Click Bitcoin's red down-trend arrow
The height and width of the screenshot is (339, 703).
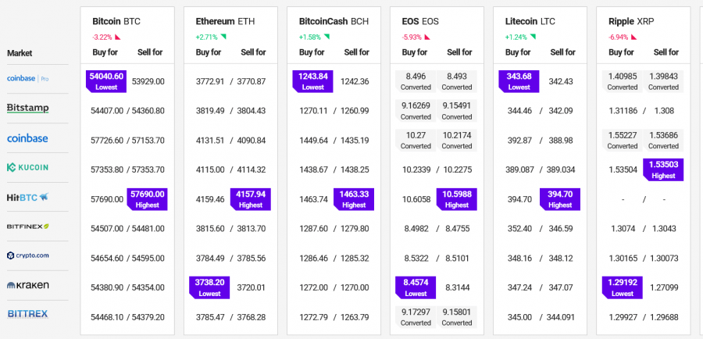[118, 37]
